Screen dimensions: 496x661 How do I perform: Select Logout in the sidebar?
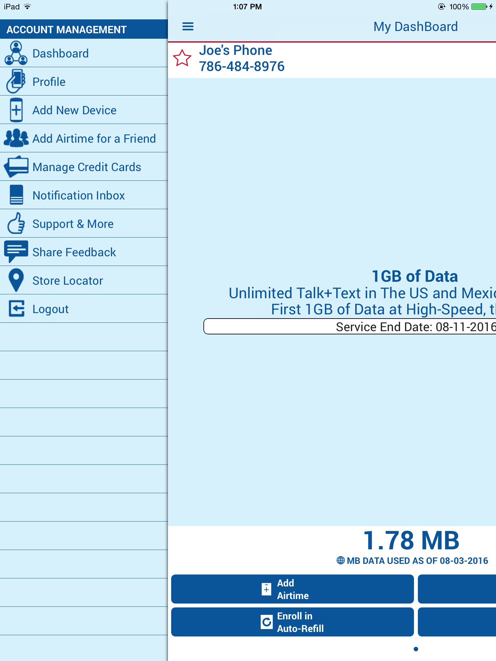(84, 309)
